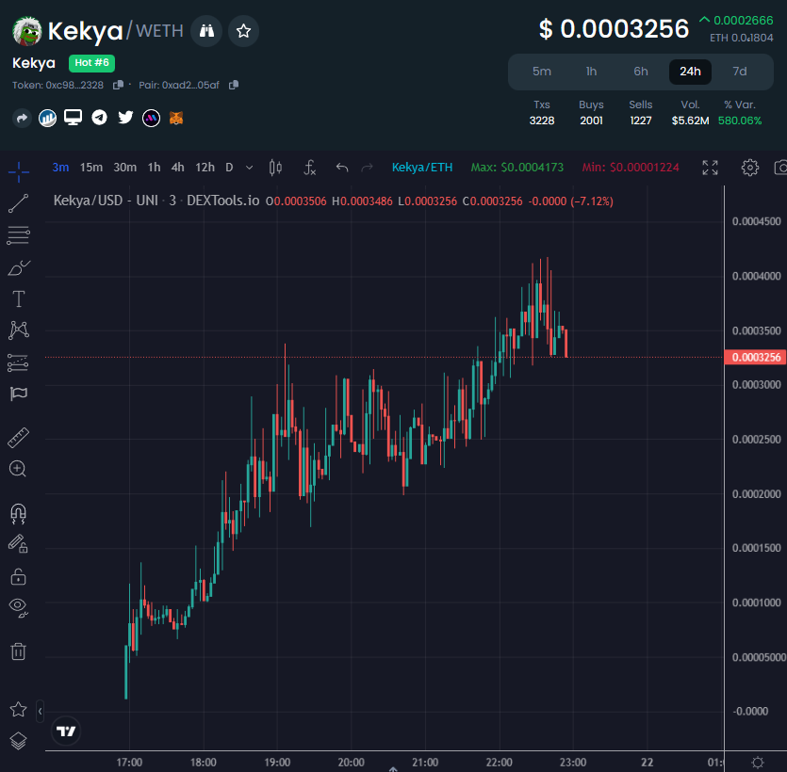Select the 6h stats period
The image size is (787, 772).
pos(641,72)
